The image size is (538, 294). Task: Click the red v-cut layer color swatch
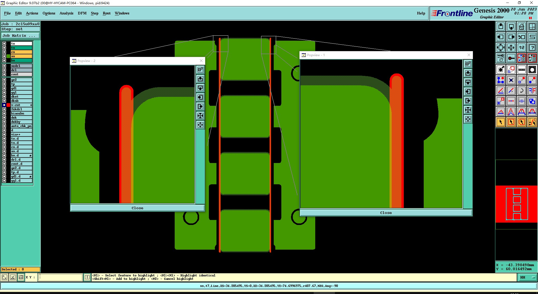point(8,105)
